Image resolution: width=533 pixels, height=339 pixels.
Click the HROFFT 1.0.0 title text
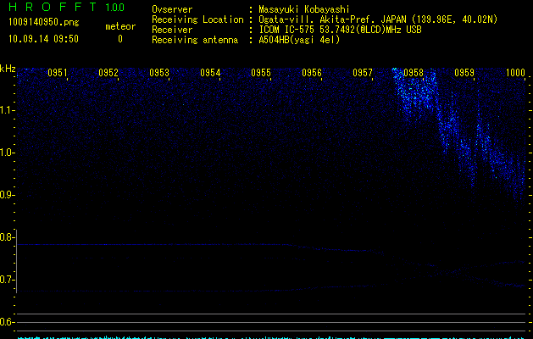pos(66,7)
